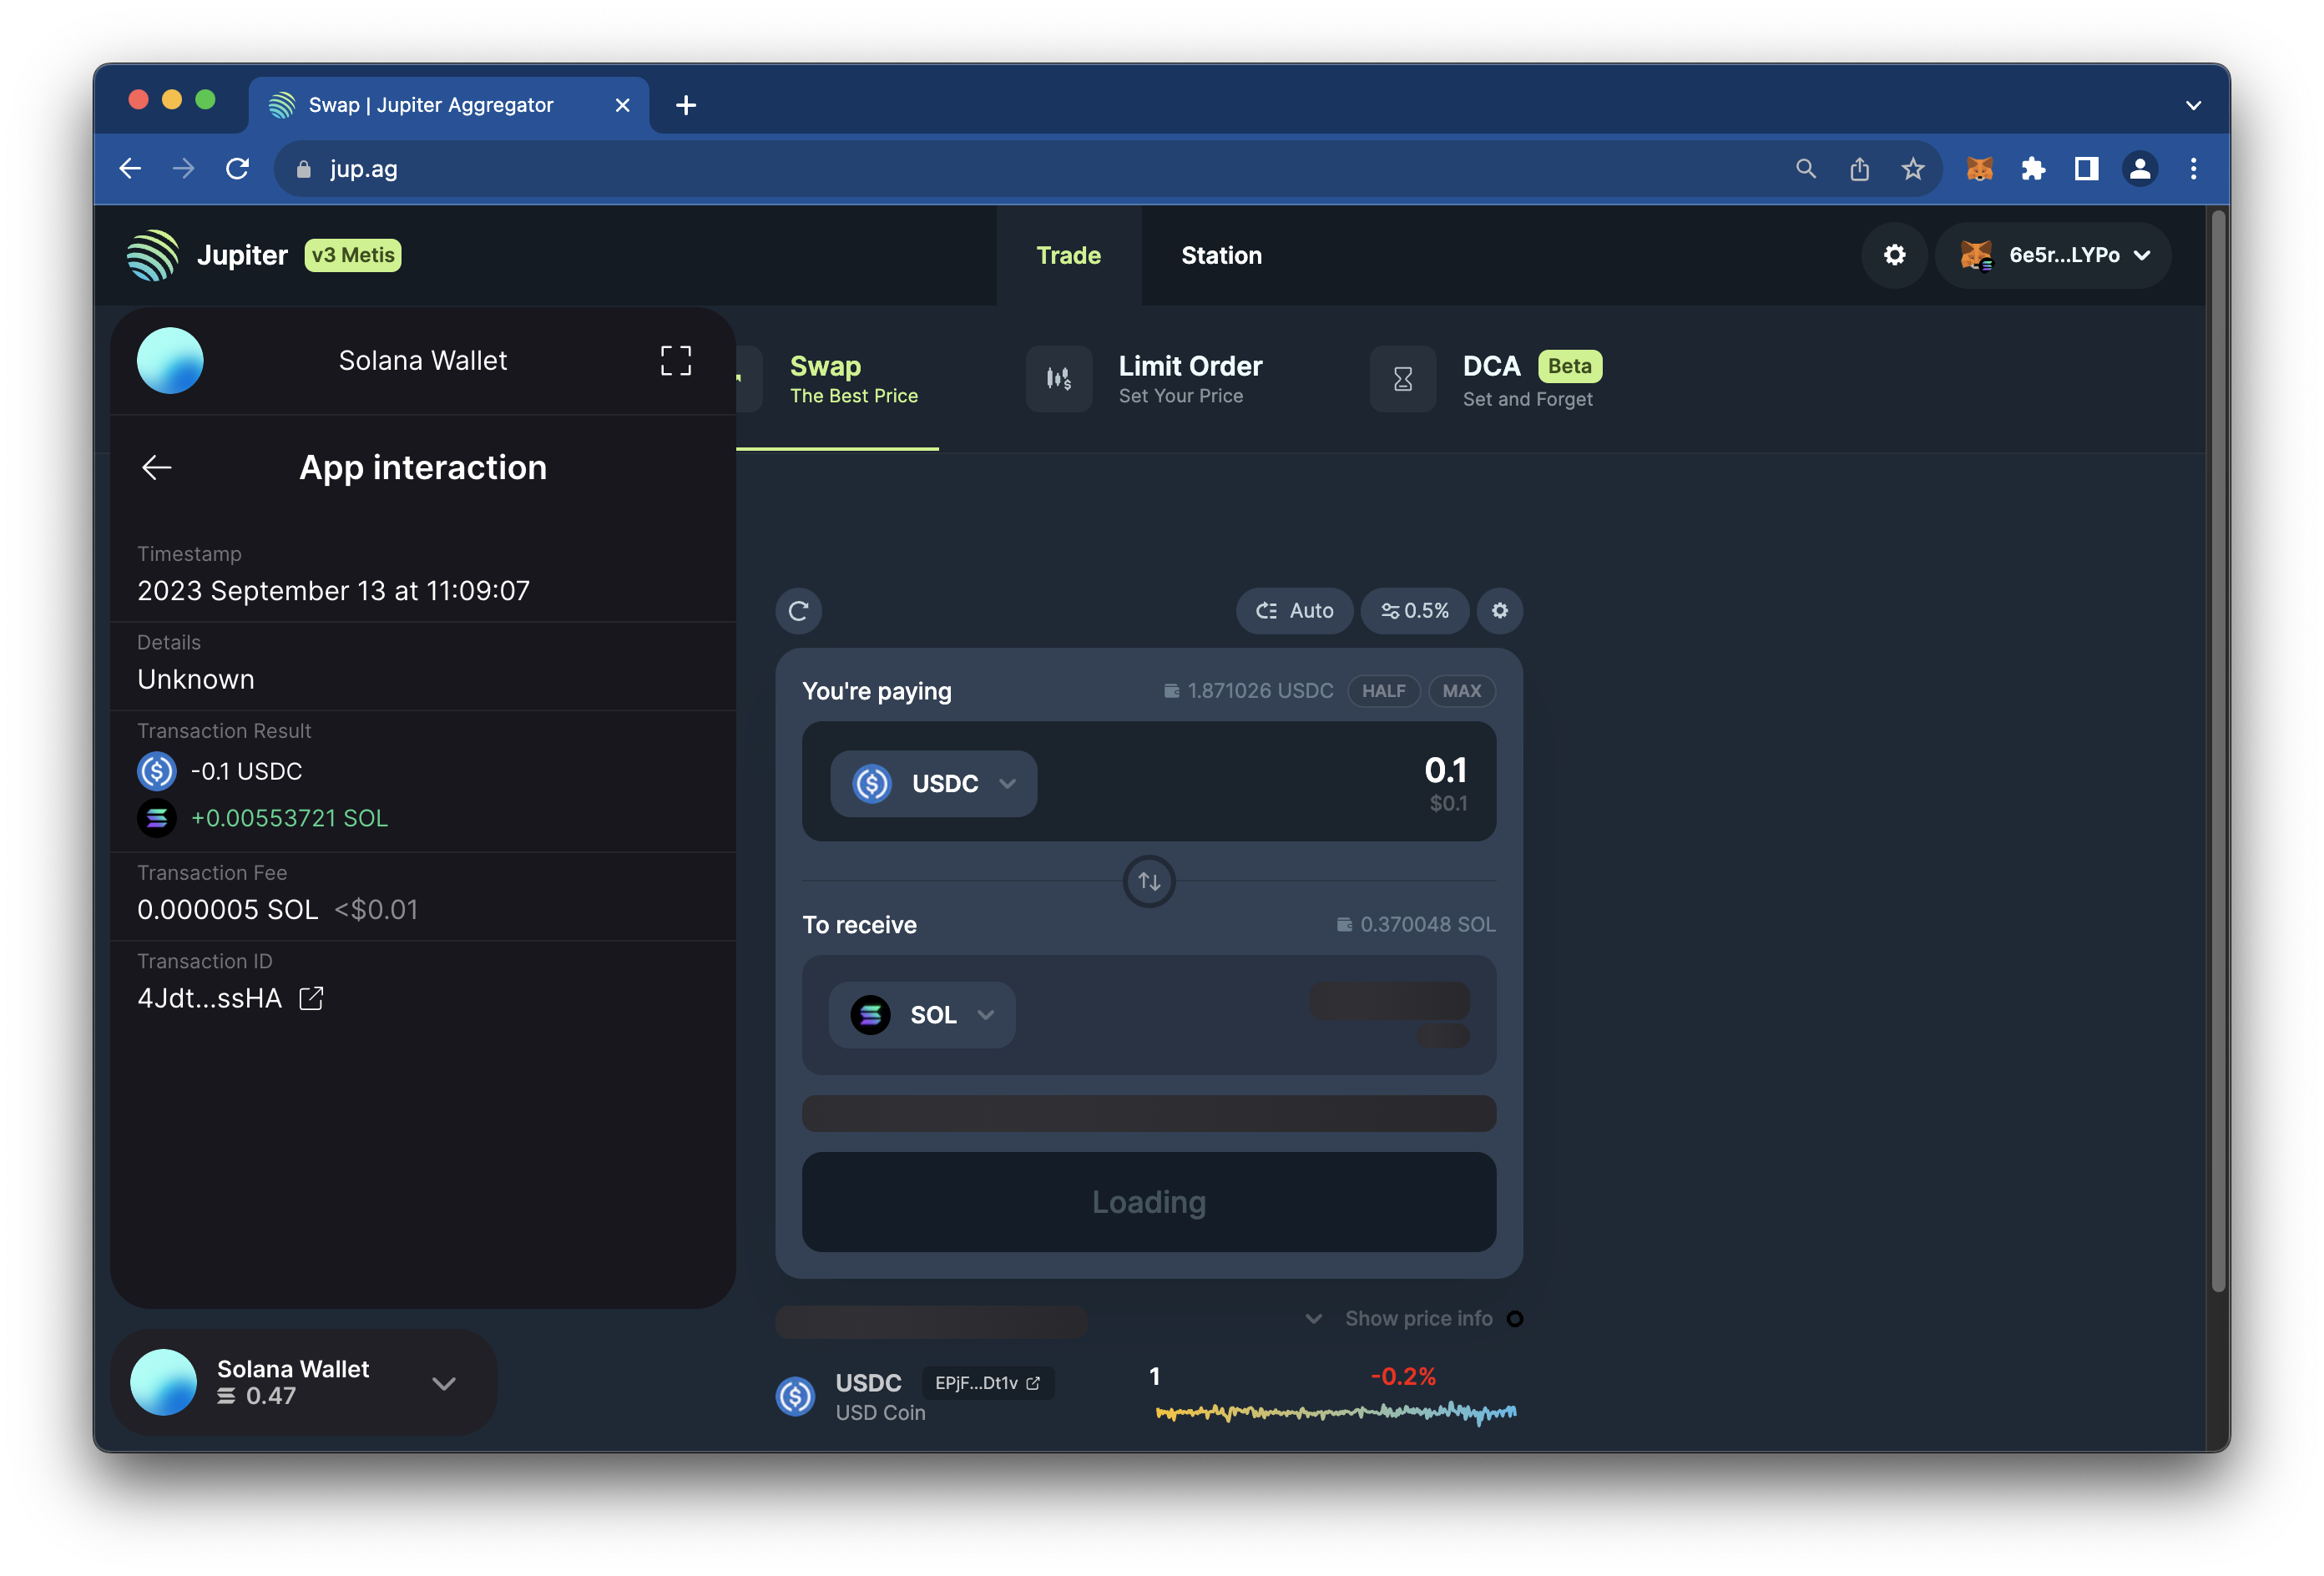
Task: Click the DCA crosshair/target icon
Action: tap(1402, 376)
